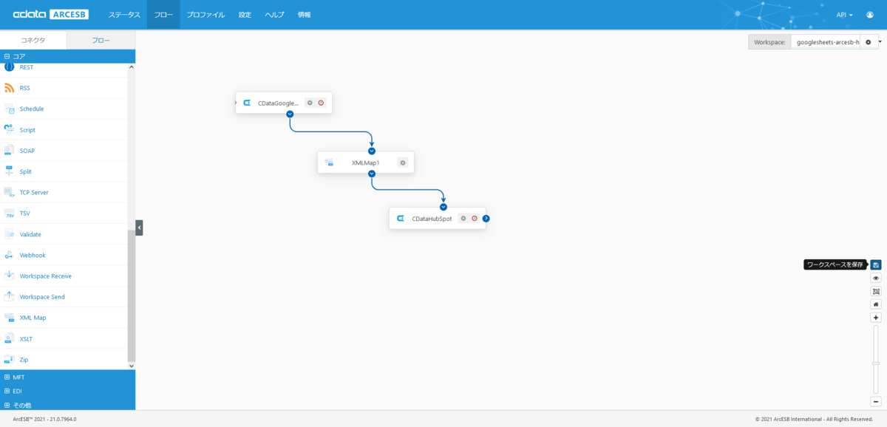
Task: Expand the その他 connector category
Action: click(x=68, y=405)
